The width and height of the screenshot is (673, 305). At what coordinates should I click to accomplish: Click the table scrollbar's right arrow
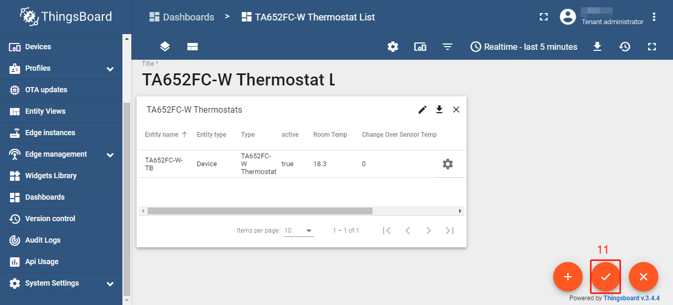pos(460,211)
